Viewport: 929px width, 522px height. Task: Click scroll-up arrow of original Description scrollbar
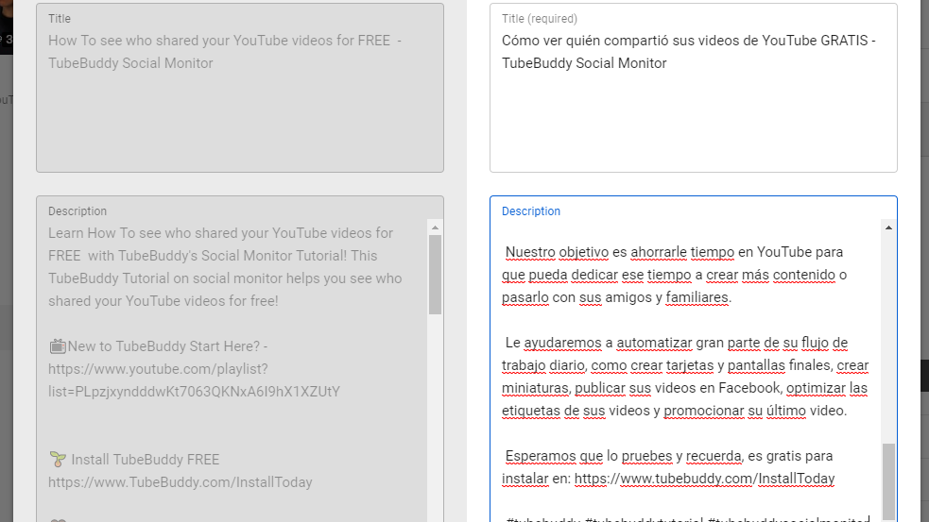pyautogui.click(x=435, y=227)
